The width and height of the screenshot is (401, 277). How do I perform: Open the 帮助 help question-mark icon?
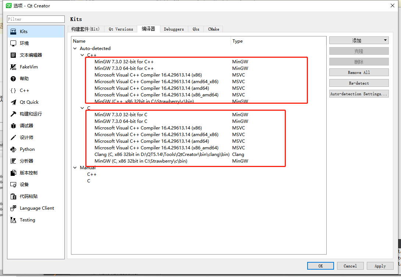click(x=13, y=78)
